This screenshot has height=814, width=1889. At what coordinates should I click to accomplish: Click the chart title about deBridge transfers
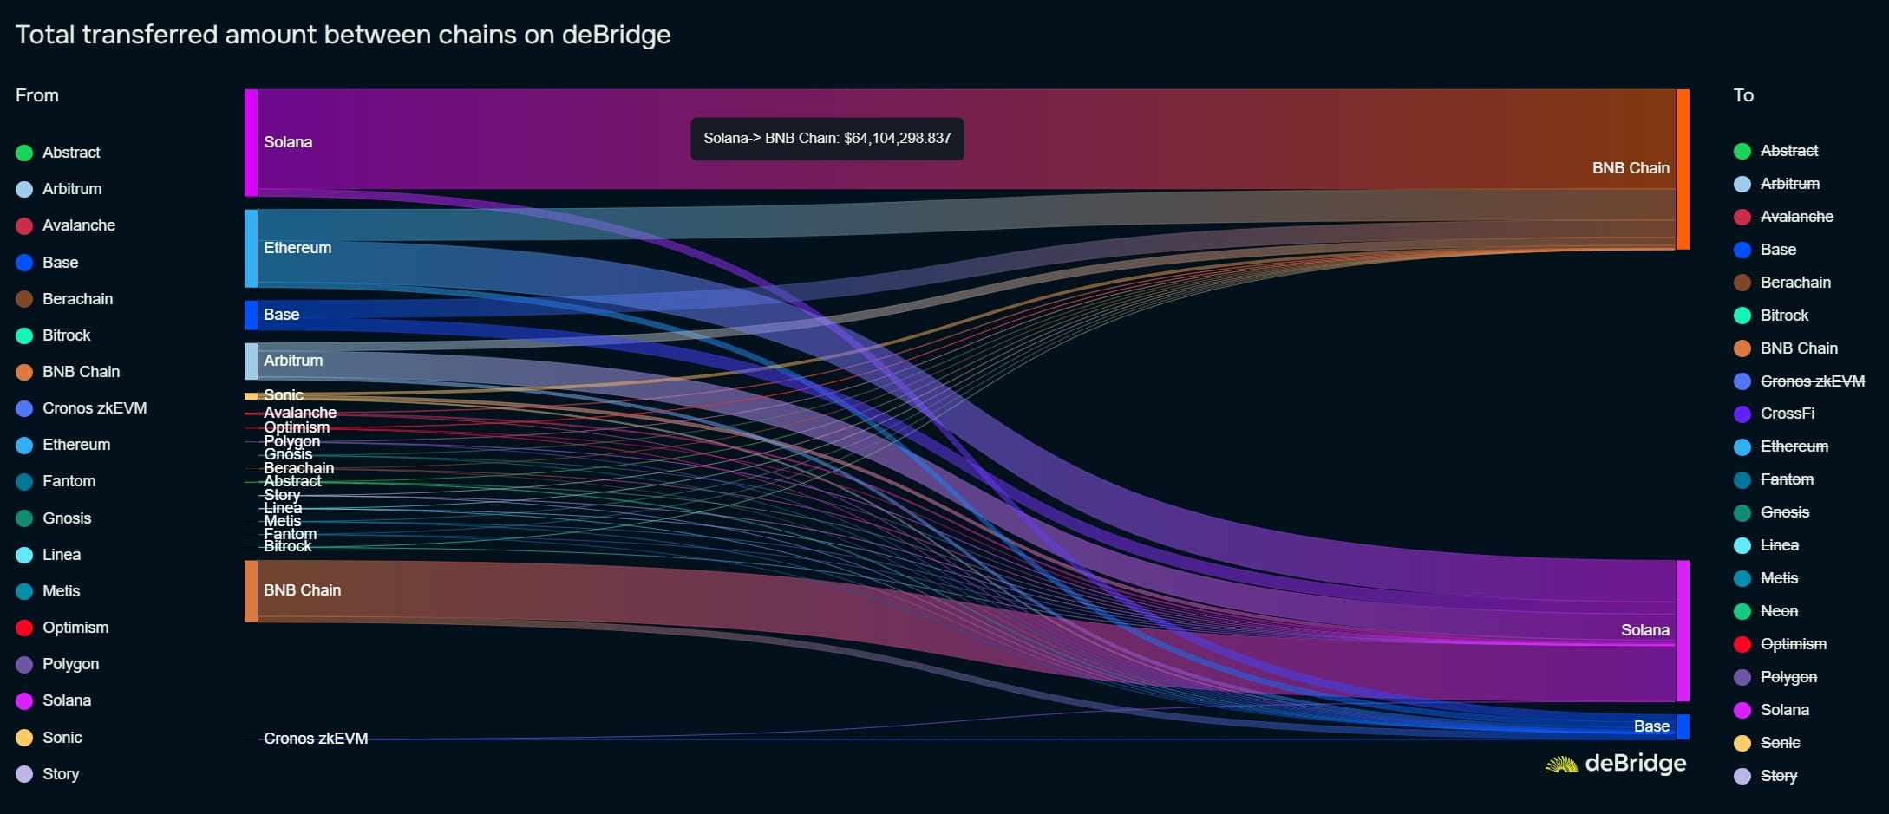343,35
